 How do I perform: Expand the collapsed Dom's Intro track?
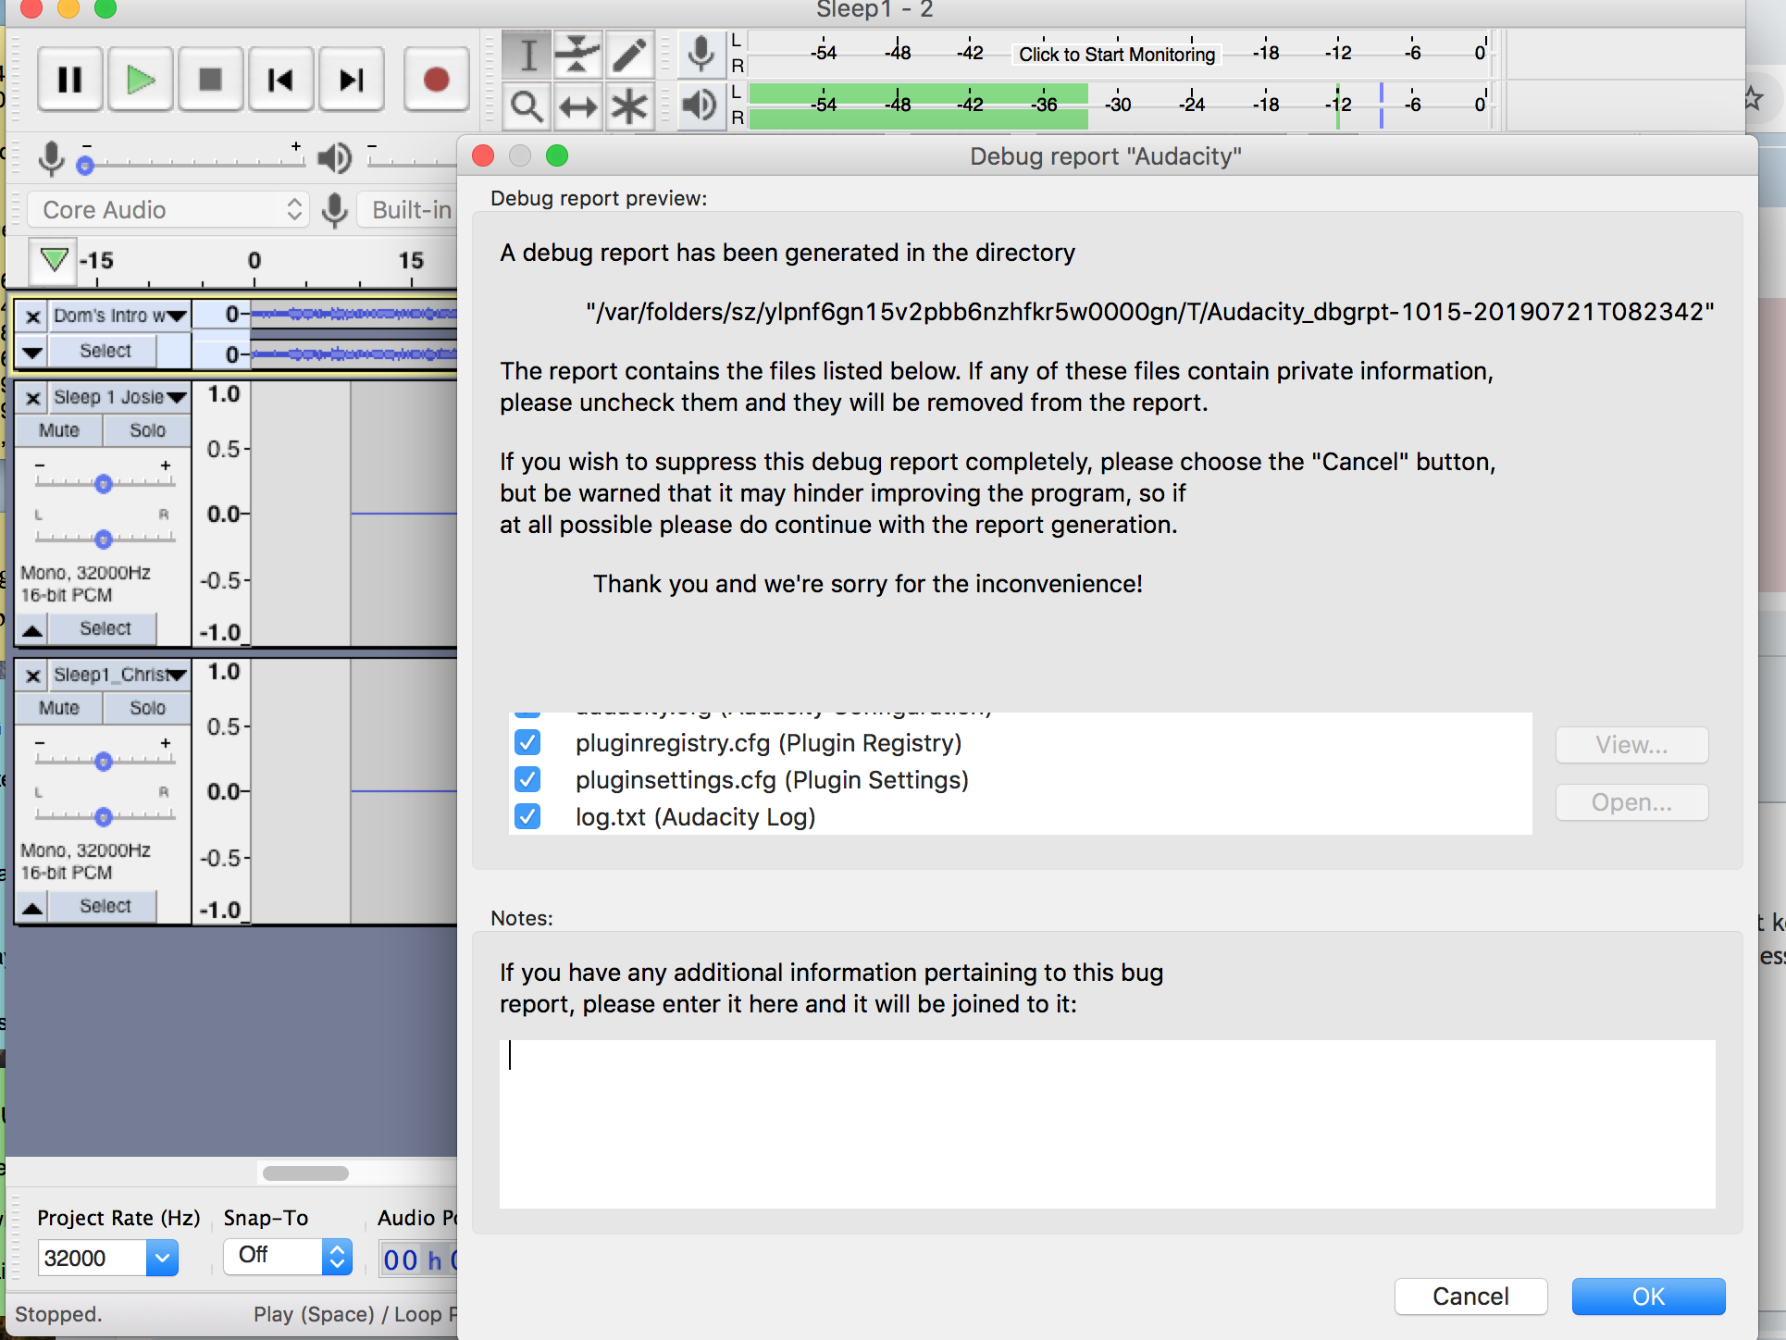(32, 352)
